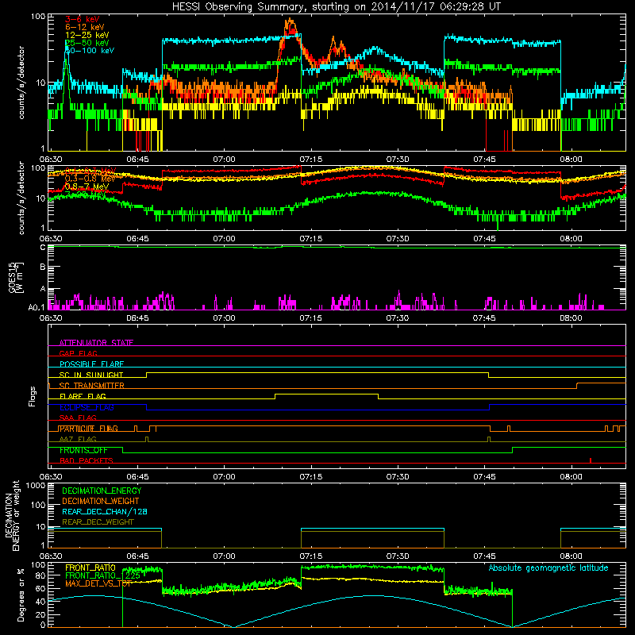Click the 25-50 keV legend label
This screenshot has width=635, height=635.
pyautogui.click(x=87, y=43)
